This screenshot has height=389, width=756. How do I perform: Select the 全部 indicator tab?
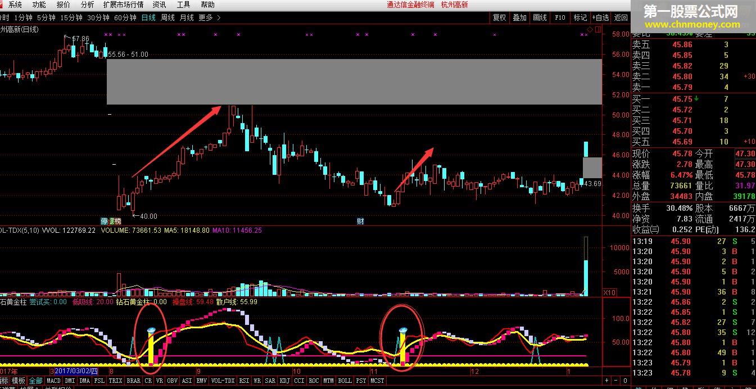pos(35,381)
